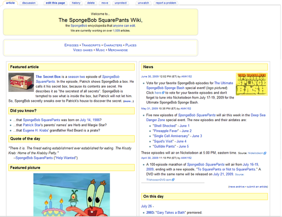Click the (more...) link in Featured article

(128, 101)
